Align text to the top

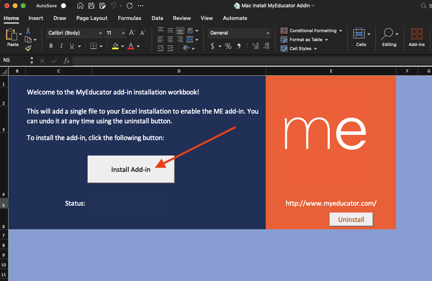click(161, 30)
